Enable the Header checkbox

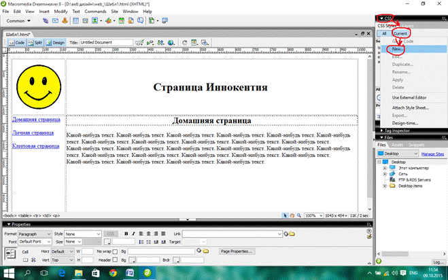point(115,260)
